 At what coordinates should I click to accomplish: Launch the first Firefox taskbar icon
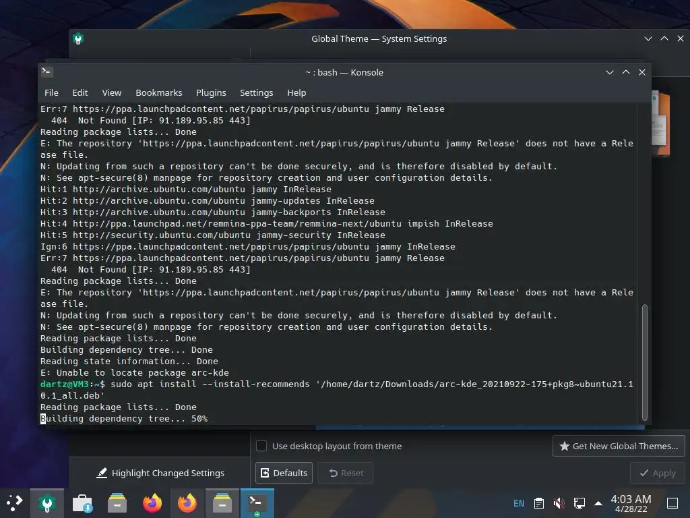point(152,503)
